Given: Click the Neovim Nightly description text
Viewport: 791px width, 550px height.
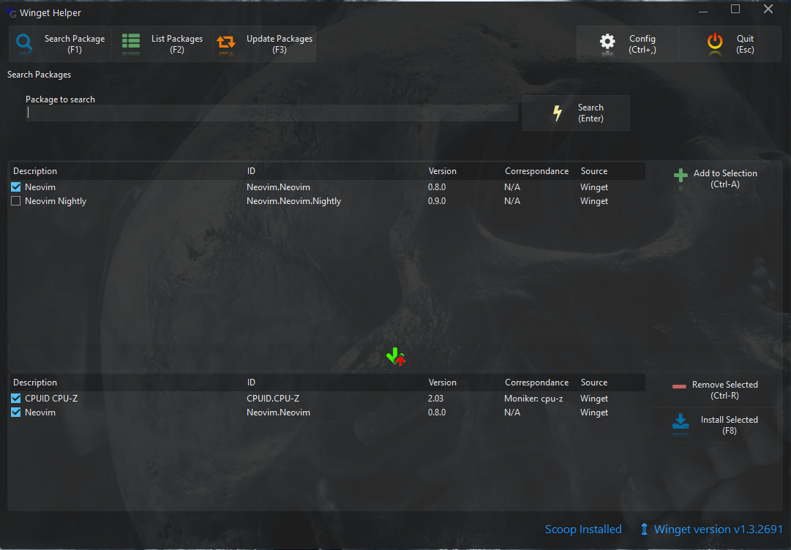Looking at the screenshot, I should (x=56, y=201).
